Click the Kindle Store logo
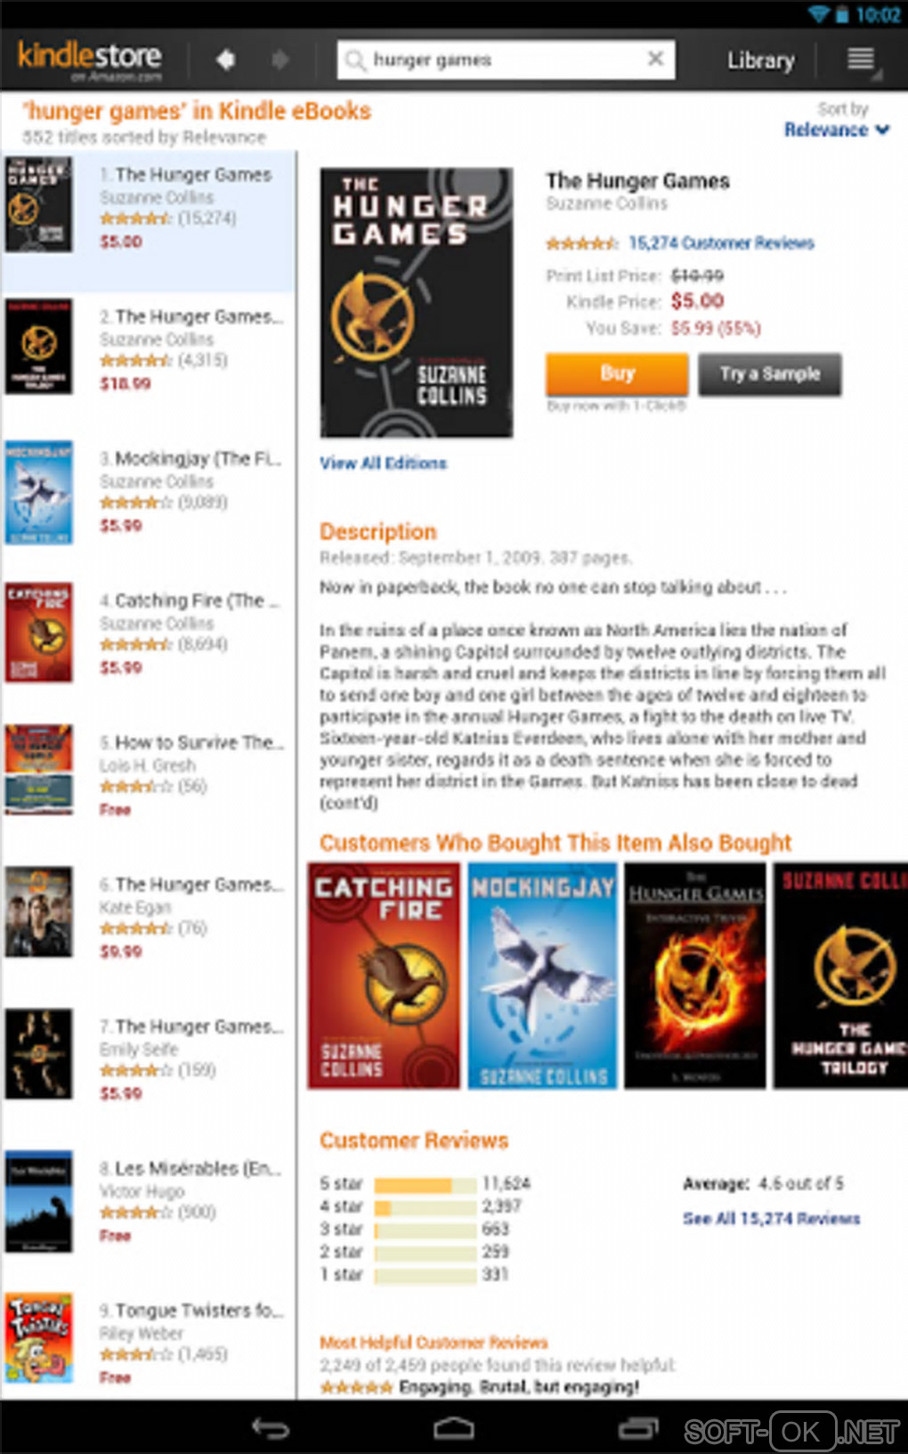The height and width of the screenshot is (1454, 908). (90, 60)
